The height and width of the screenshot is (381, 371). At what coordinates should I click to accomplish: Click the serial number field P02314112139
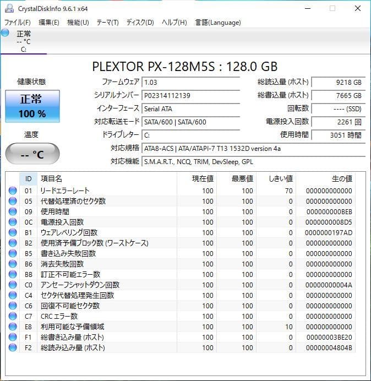(190, 95)
